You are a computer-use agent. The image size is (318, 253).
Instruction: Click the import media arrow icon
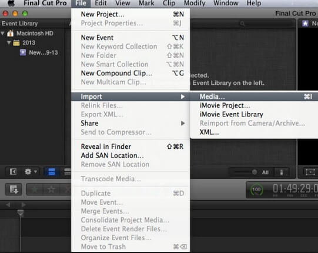pyautogui.click(x=14, y=189)
